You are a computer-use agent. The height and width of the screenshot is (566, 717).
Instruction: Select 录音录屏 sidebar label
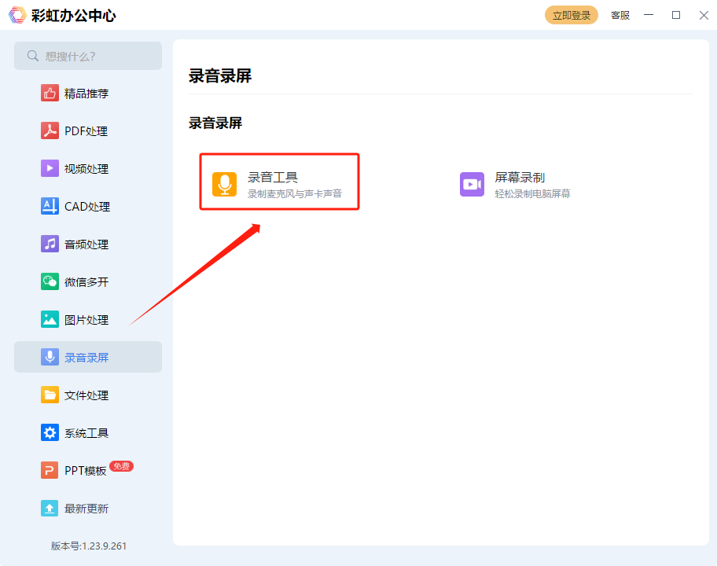(86, 358)
